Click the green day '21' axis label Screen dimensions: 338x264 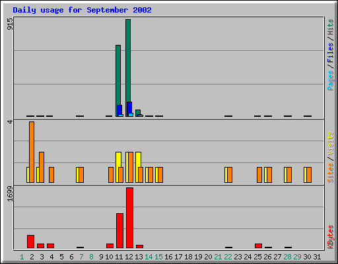[x=218, y=257]
